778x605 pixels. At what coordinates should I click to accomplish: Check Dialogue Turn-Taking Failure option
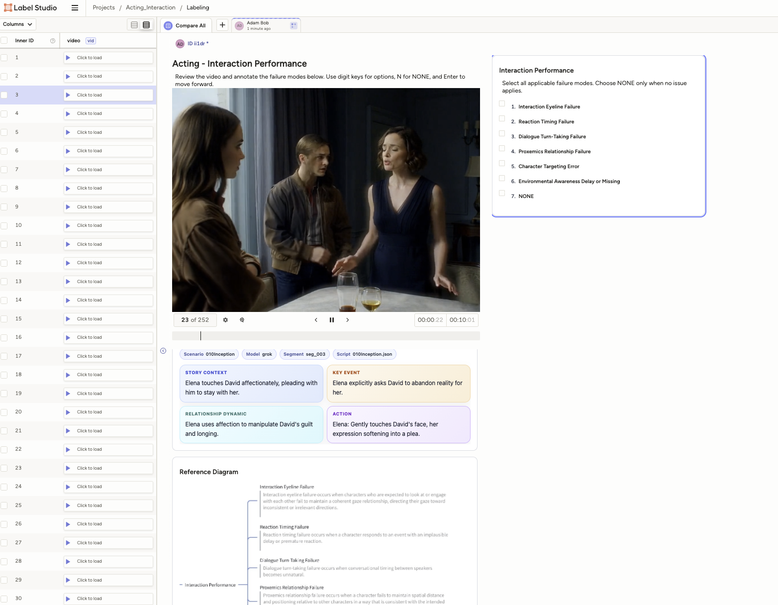click(x=502, y=134)
